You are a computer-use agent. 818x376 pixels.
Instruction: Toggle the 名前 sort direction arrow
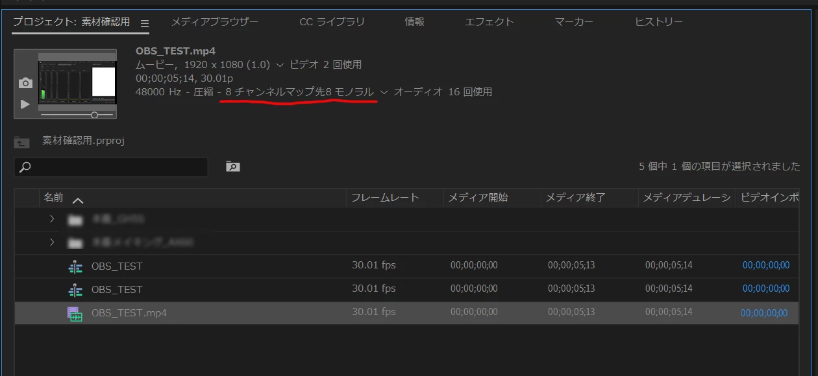click(x=78, y=200)
